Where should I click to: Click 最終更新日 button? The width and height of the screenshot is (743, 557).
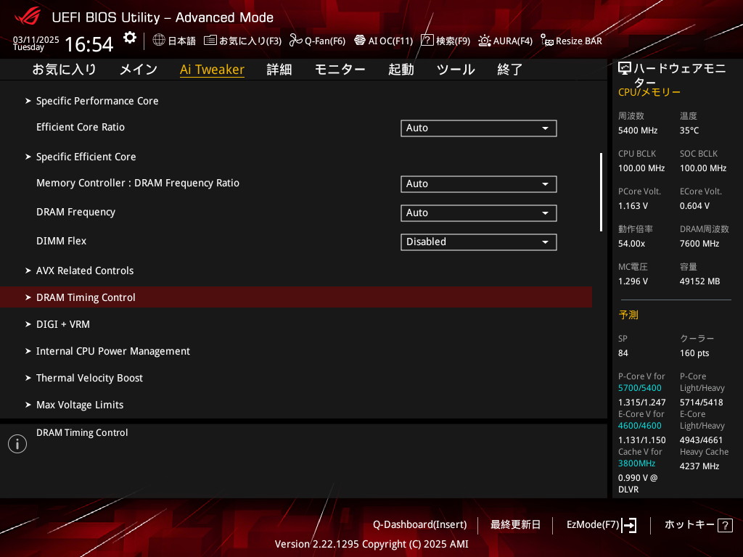515,525
